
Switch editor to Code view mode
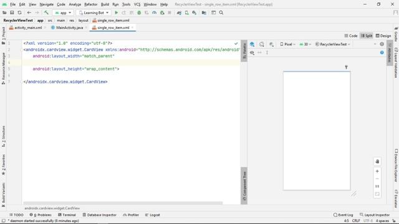[351, 36]
